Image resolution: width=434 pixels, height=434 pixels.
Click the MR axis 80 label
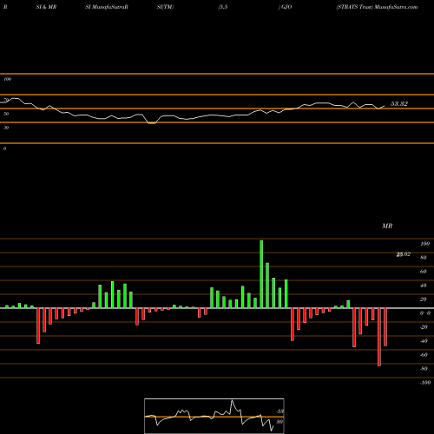424,258
